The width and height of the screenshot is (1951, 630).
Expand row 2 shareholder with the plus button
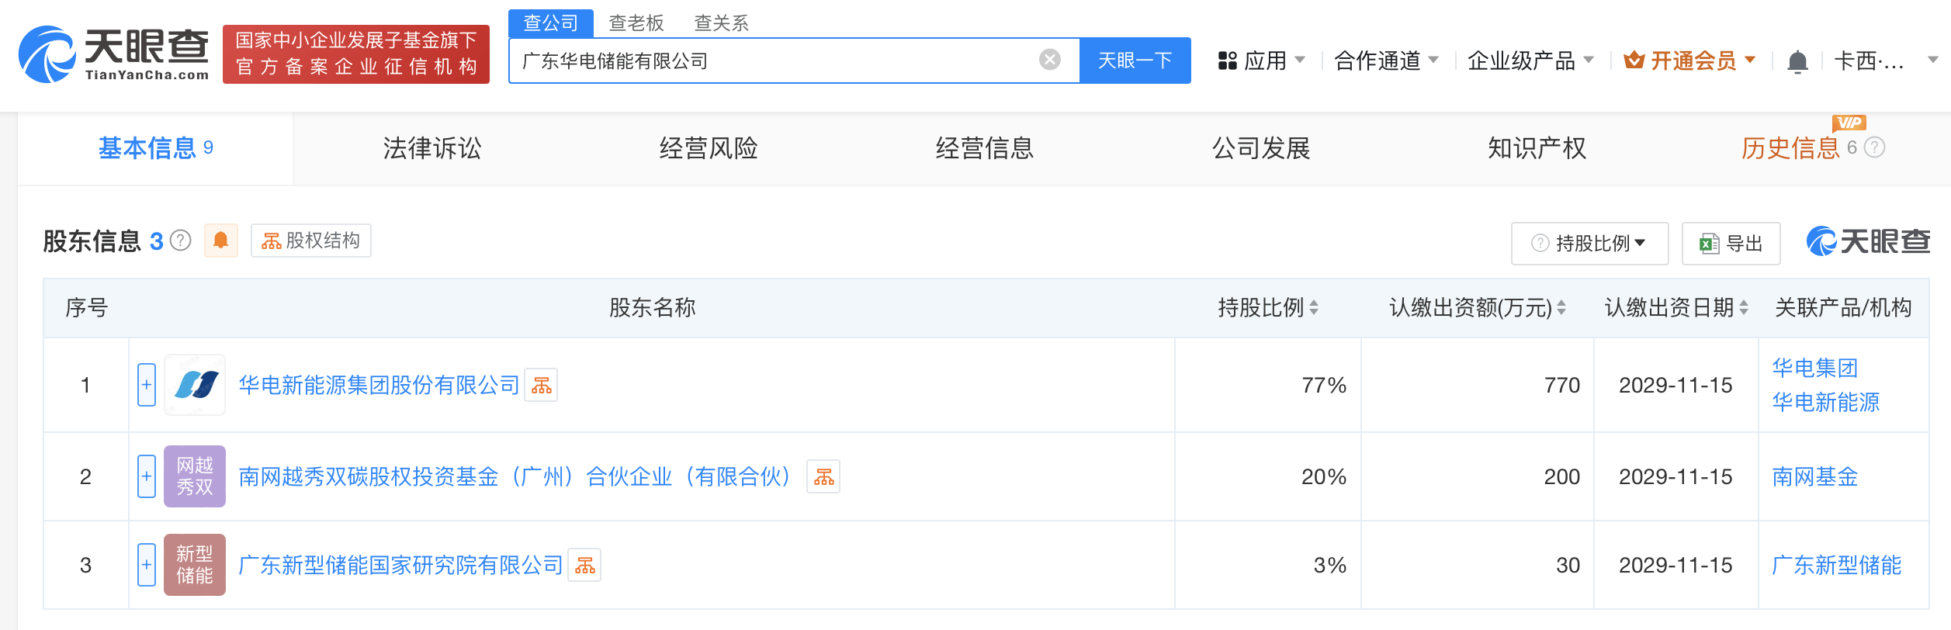(x=147, y=476)
